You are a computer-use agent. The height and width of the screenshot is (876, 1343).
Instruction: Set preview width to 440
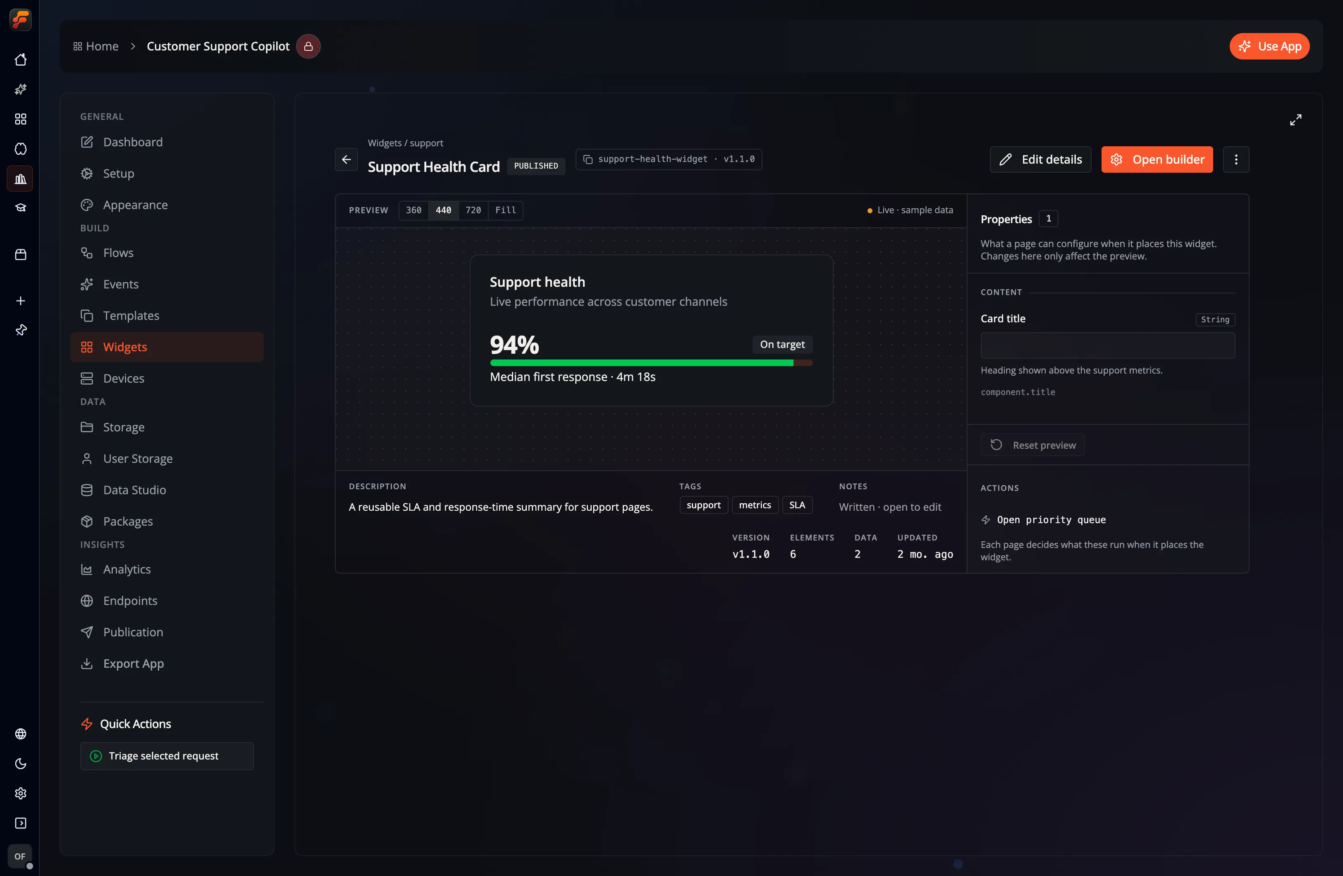(444, 210)
